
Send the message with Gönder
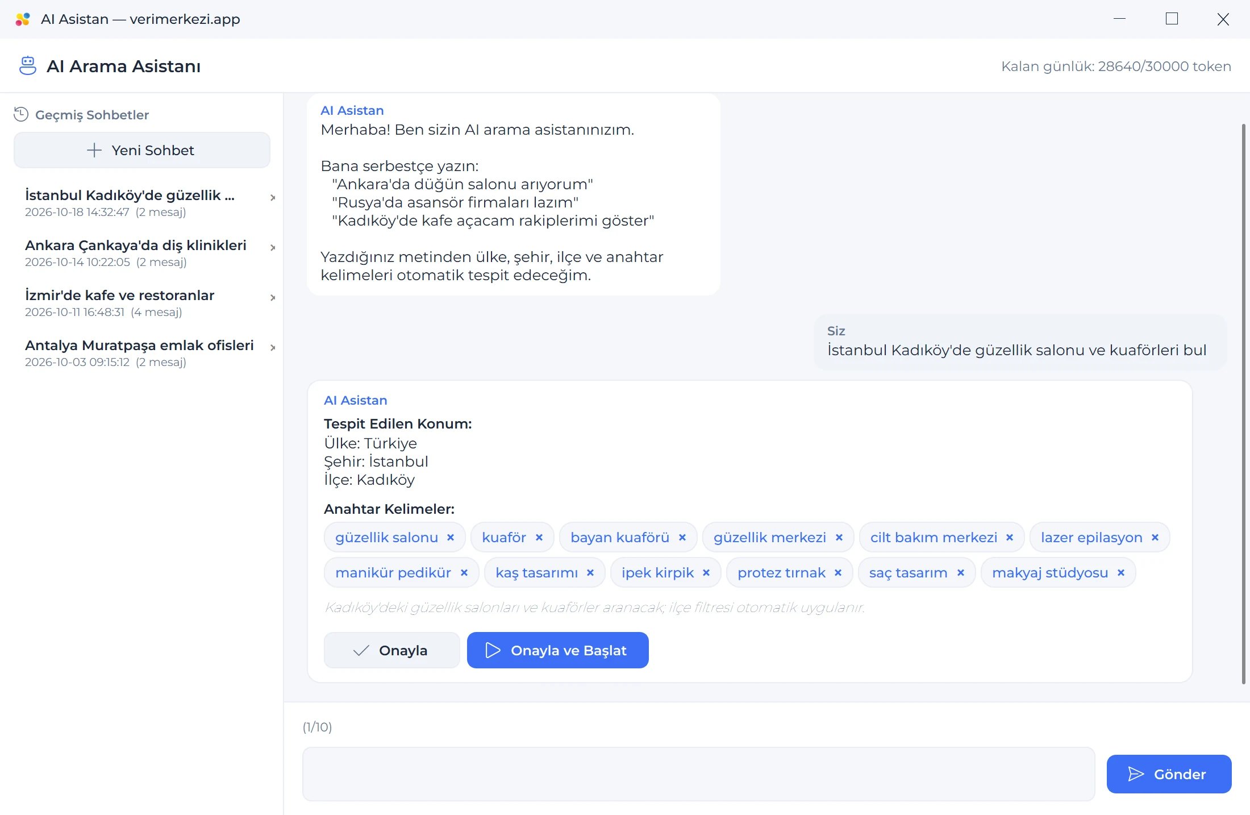[x=1169, y=774]
